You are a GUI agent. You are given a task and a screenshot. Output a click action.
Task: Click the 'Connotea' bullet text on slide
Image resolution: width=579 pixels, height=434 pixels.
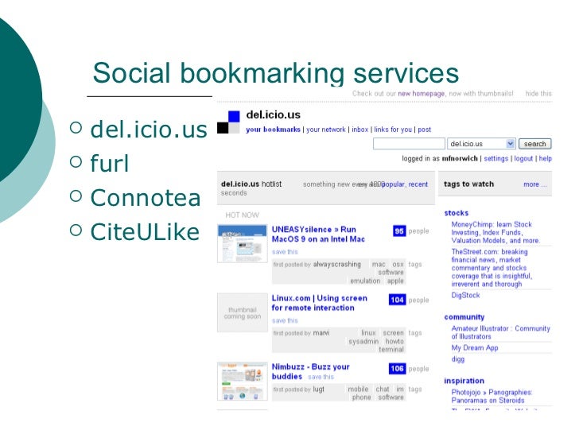coord(146,197)
